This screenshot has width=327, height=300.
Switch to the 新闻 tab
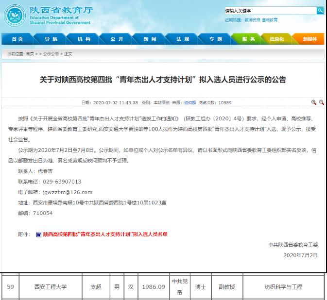point(150,39)
